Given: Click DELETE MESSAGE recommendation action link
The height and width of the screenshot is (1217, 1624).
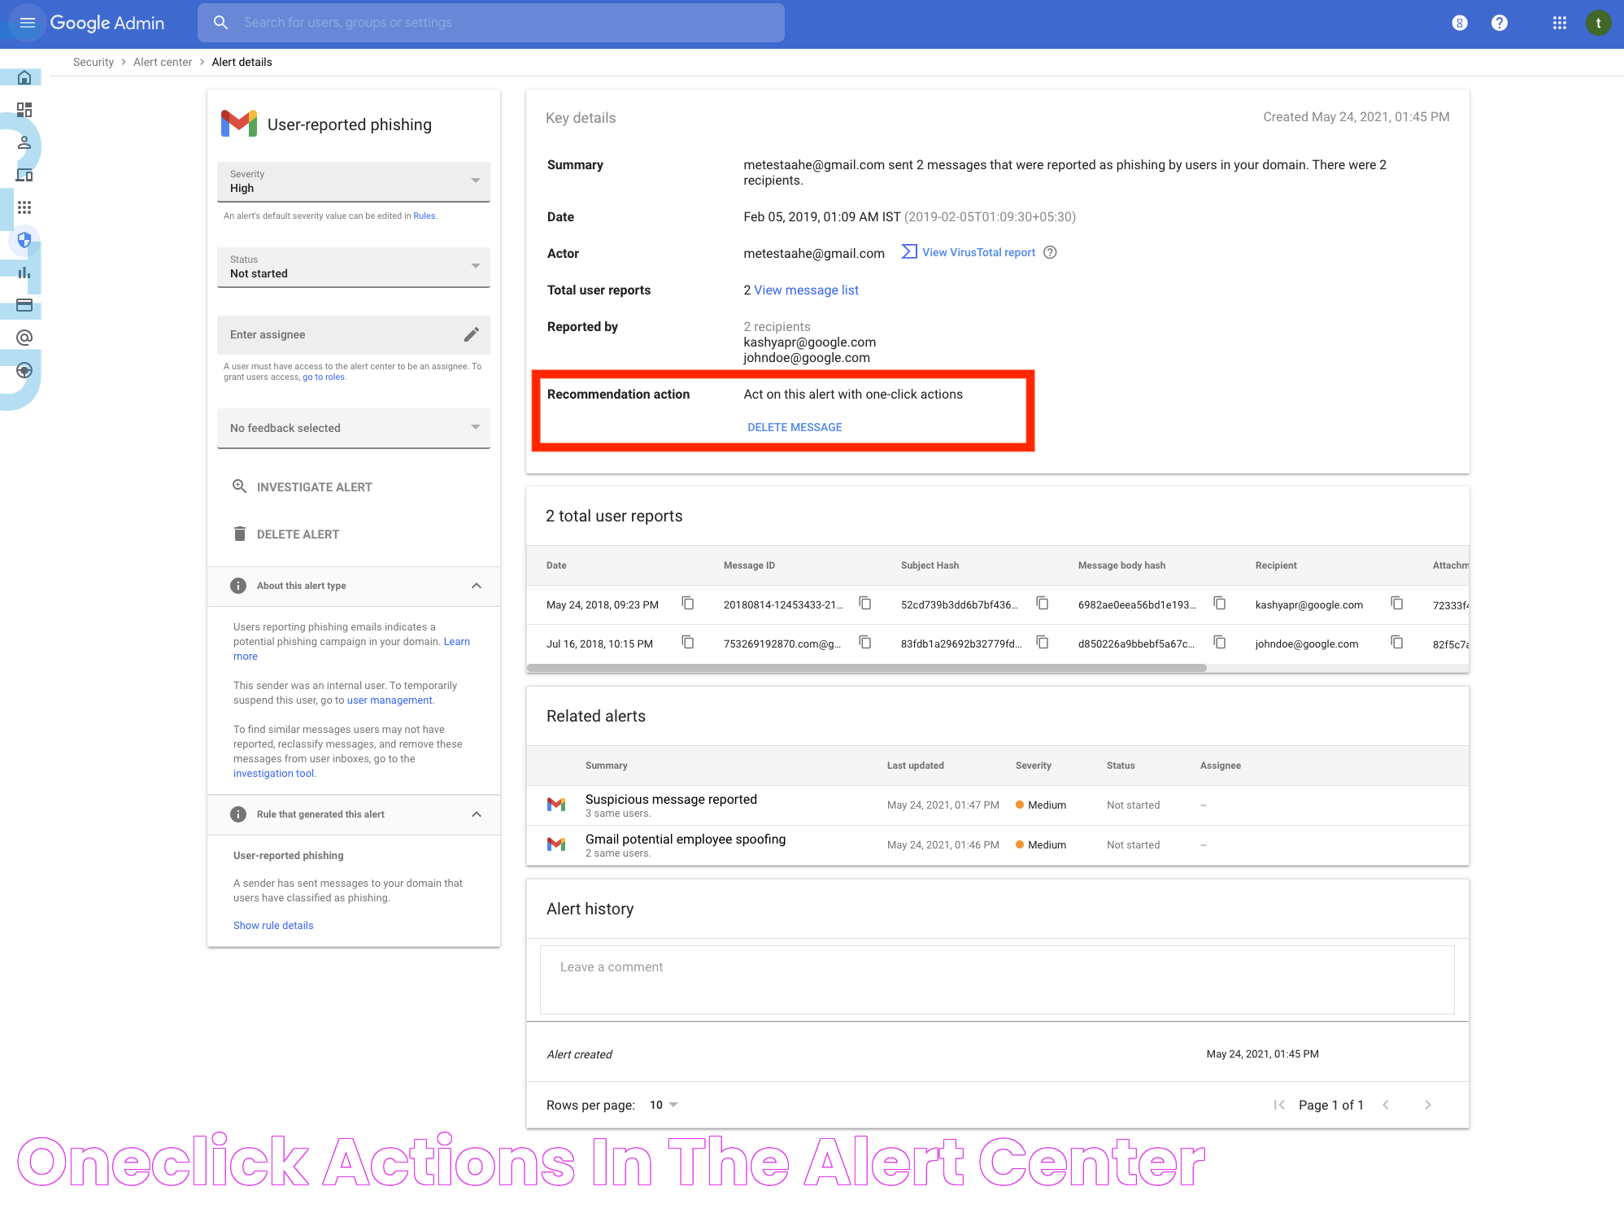Looking at the screenshot, I should tap(795, 427).
